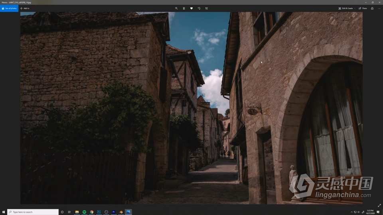This screenshot has height=215, width=383.
Task: Show hidden system tray icons
Action: [x=352, y=212]
